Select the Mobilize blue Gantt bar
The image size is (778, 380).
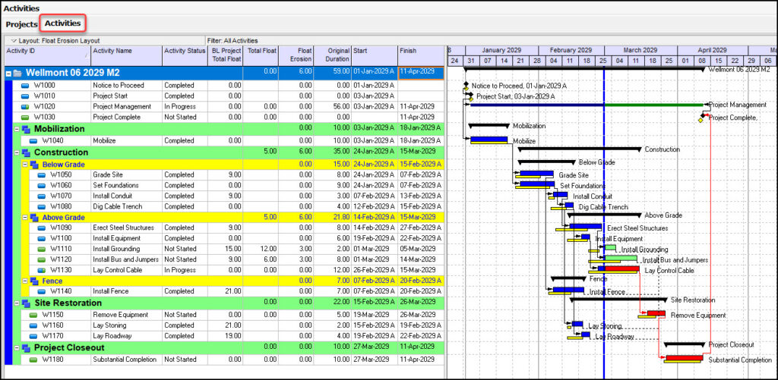pos(489,140)
